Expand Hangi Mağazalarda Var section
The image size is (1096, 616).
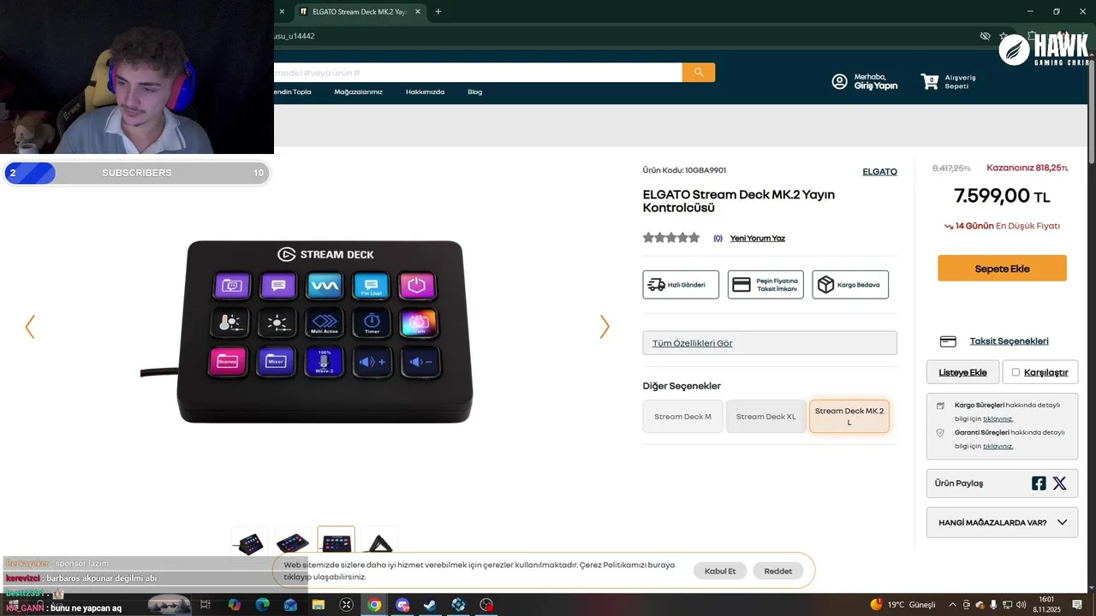(1002, 522)
